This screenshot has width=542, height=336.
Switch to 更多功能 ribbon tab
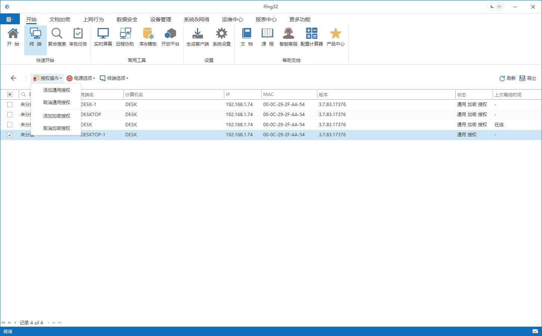[300, 19]
